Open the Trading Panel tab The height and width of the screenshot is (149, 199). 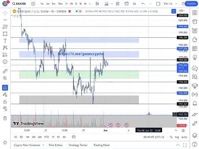click(102, 145)
